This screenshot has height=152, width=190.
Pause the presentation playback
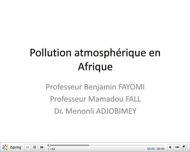35,147
